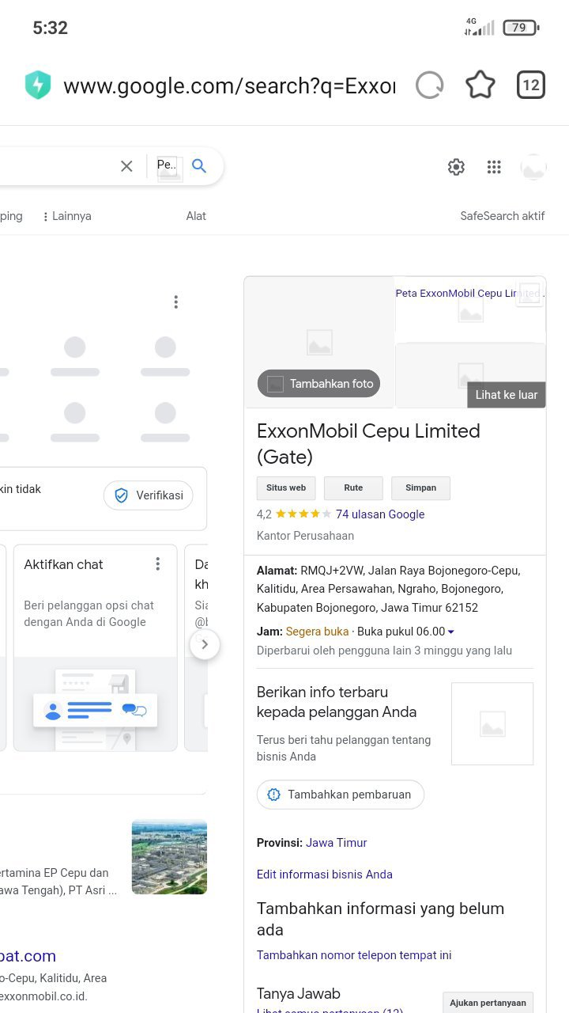Open the Google apps grid icon
The width and height of the screenshot is (569, 1013).
click(x=494, y=167)
